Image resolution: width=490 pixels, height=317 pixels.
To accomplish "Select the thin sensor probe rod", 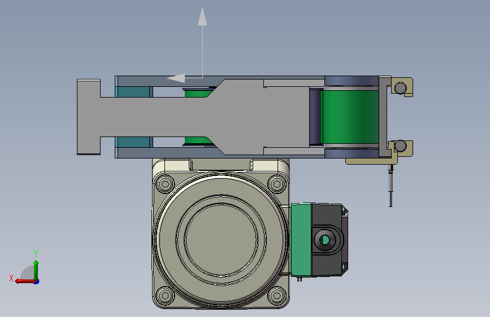I will pyautogui.click(x=391, y=186).
